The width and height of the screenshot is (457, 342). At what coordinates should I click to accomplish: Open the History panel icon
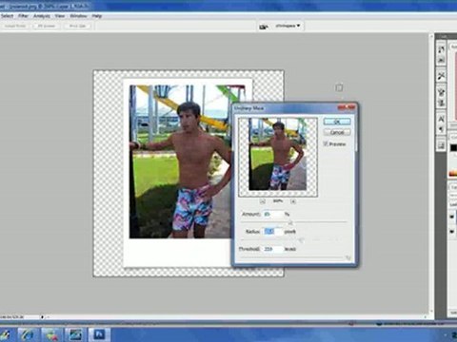(x=441, y=49)
